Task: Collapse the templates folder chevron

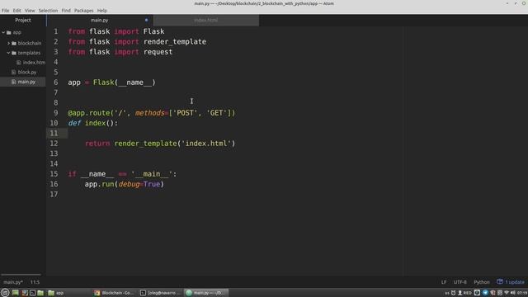Action: point(9,53)
